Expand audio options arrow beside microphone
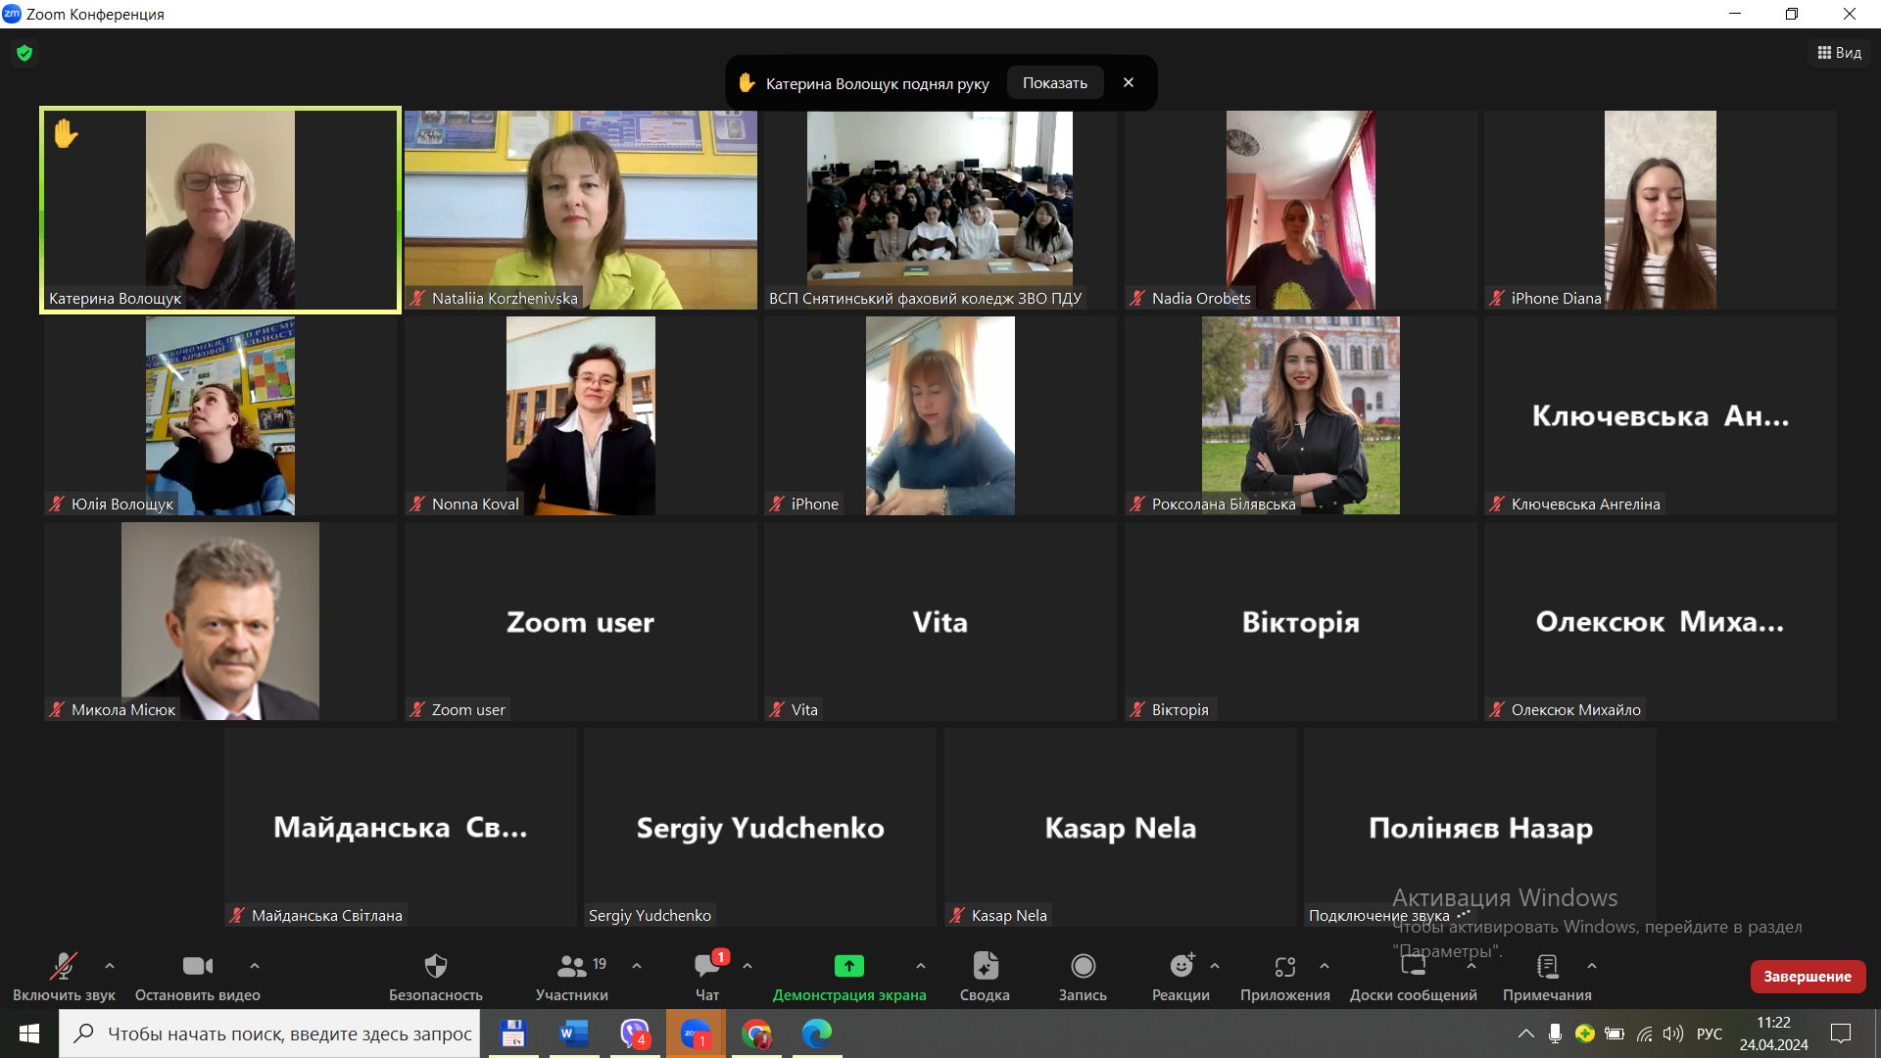1881x1058 pixels. [x=110, y=966]
